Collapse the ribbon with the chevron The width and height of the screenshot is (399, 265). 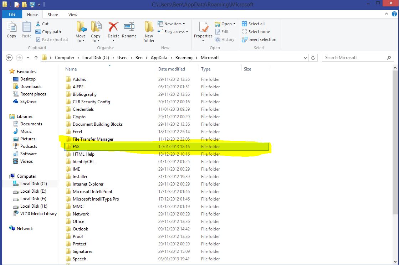[387, 14]
